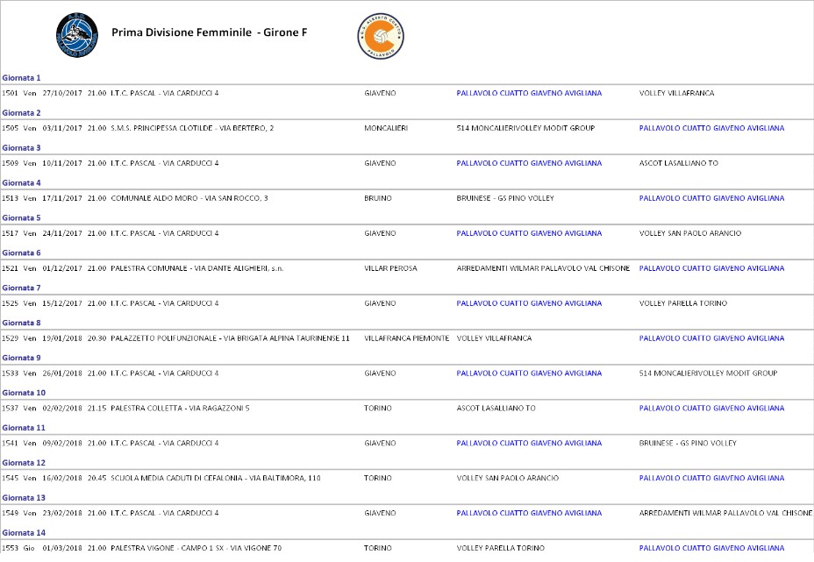
Task: Click the Giornata 5 heading
Action: (x=21, y=218)
